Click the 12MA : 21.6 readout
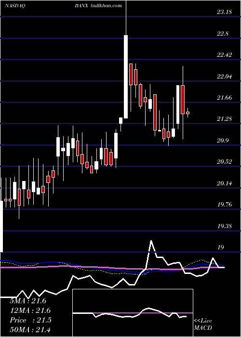 (30, 311)
